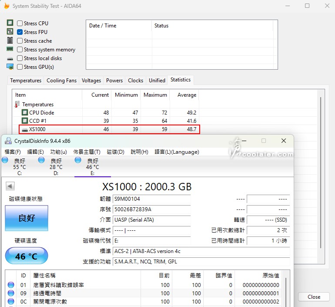Click the Item column header
The image size is (335, 307).
(x=47, y=95)
